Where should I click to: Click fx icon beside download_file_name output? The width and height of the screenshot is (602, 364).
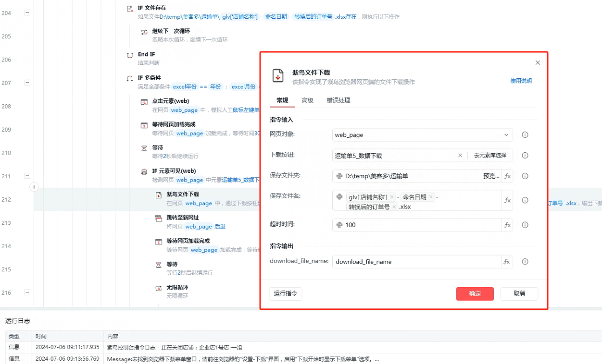(x=507, y=262)
